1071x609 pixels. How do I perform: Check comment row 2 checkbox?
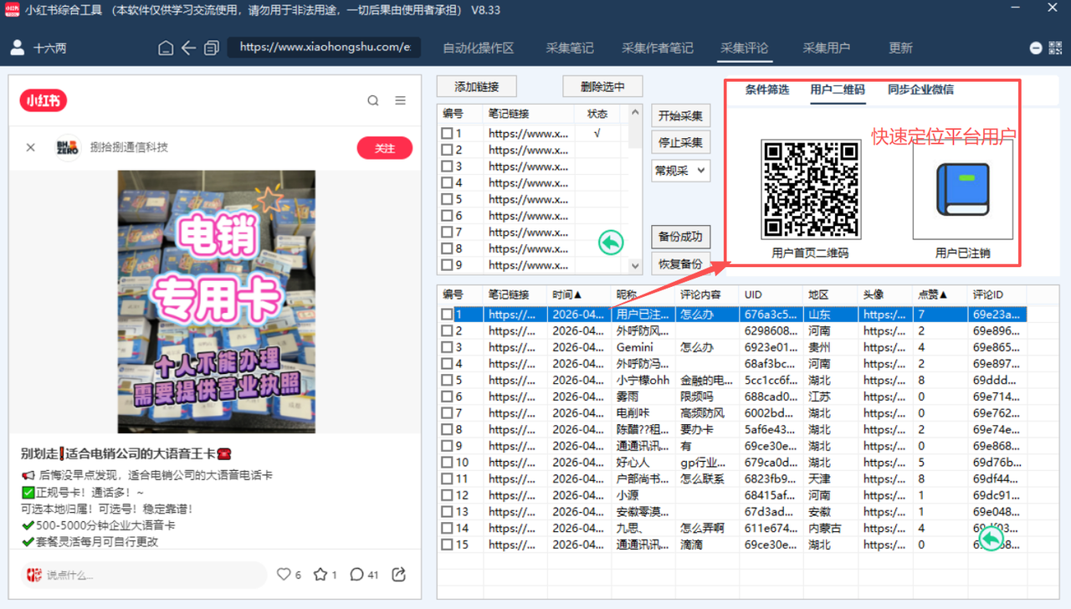[448, 330]
